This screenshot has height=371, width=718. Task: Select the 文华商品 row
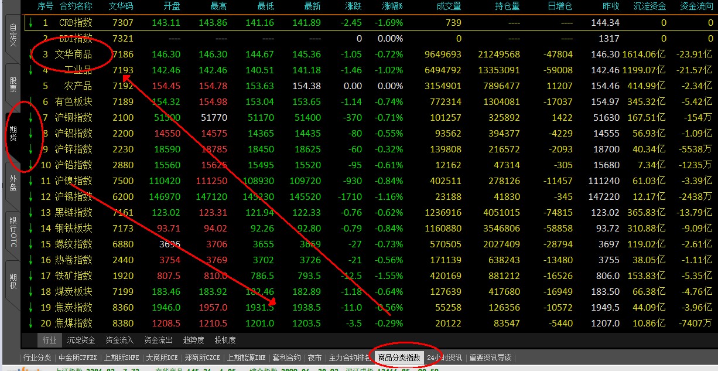coord(73,55)
